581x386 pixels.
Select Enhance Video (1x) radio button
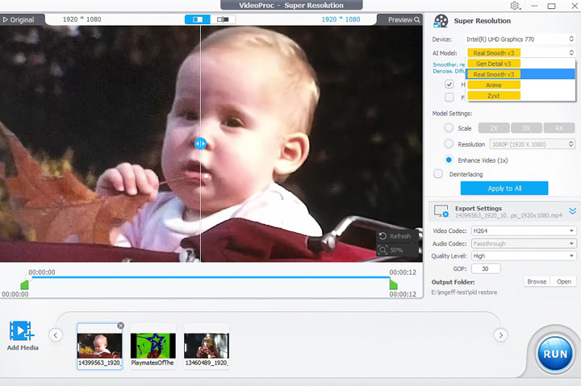449,160
